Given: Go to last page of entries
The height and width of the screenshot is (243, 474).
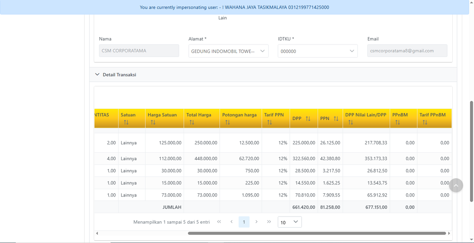Looking at the screenshot, I should (x=269, y=222).
